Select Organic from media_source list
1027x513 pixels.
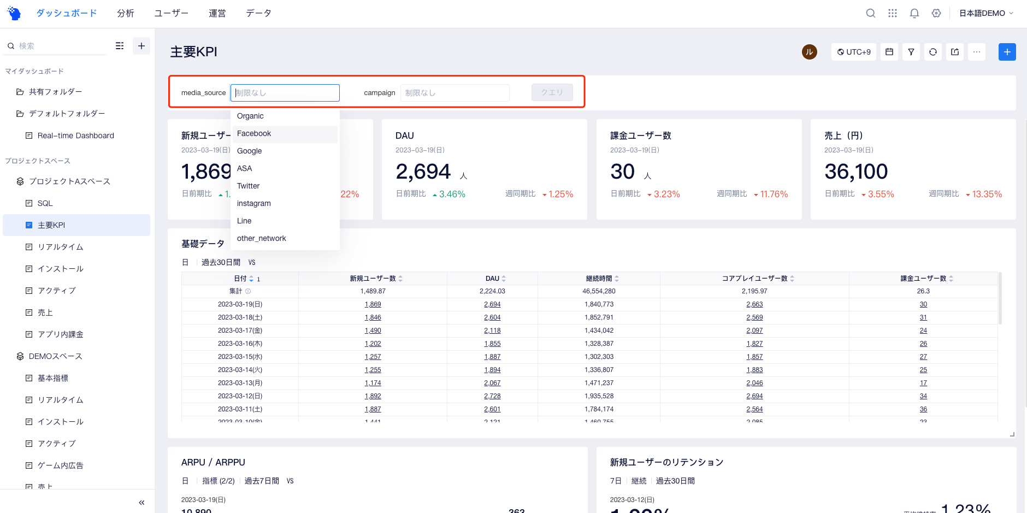click(285, 116)
